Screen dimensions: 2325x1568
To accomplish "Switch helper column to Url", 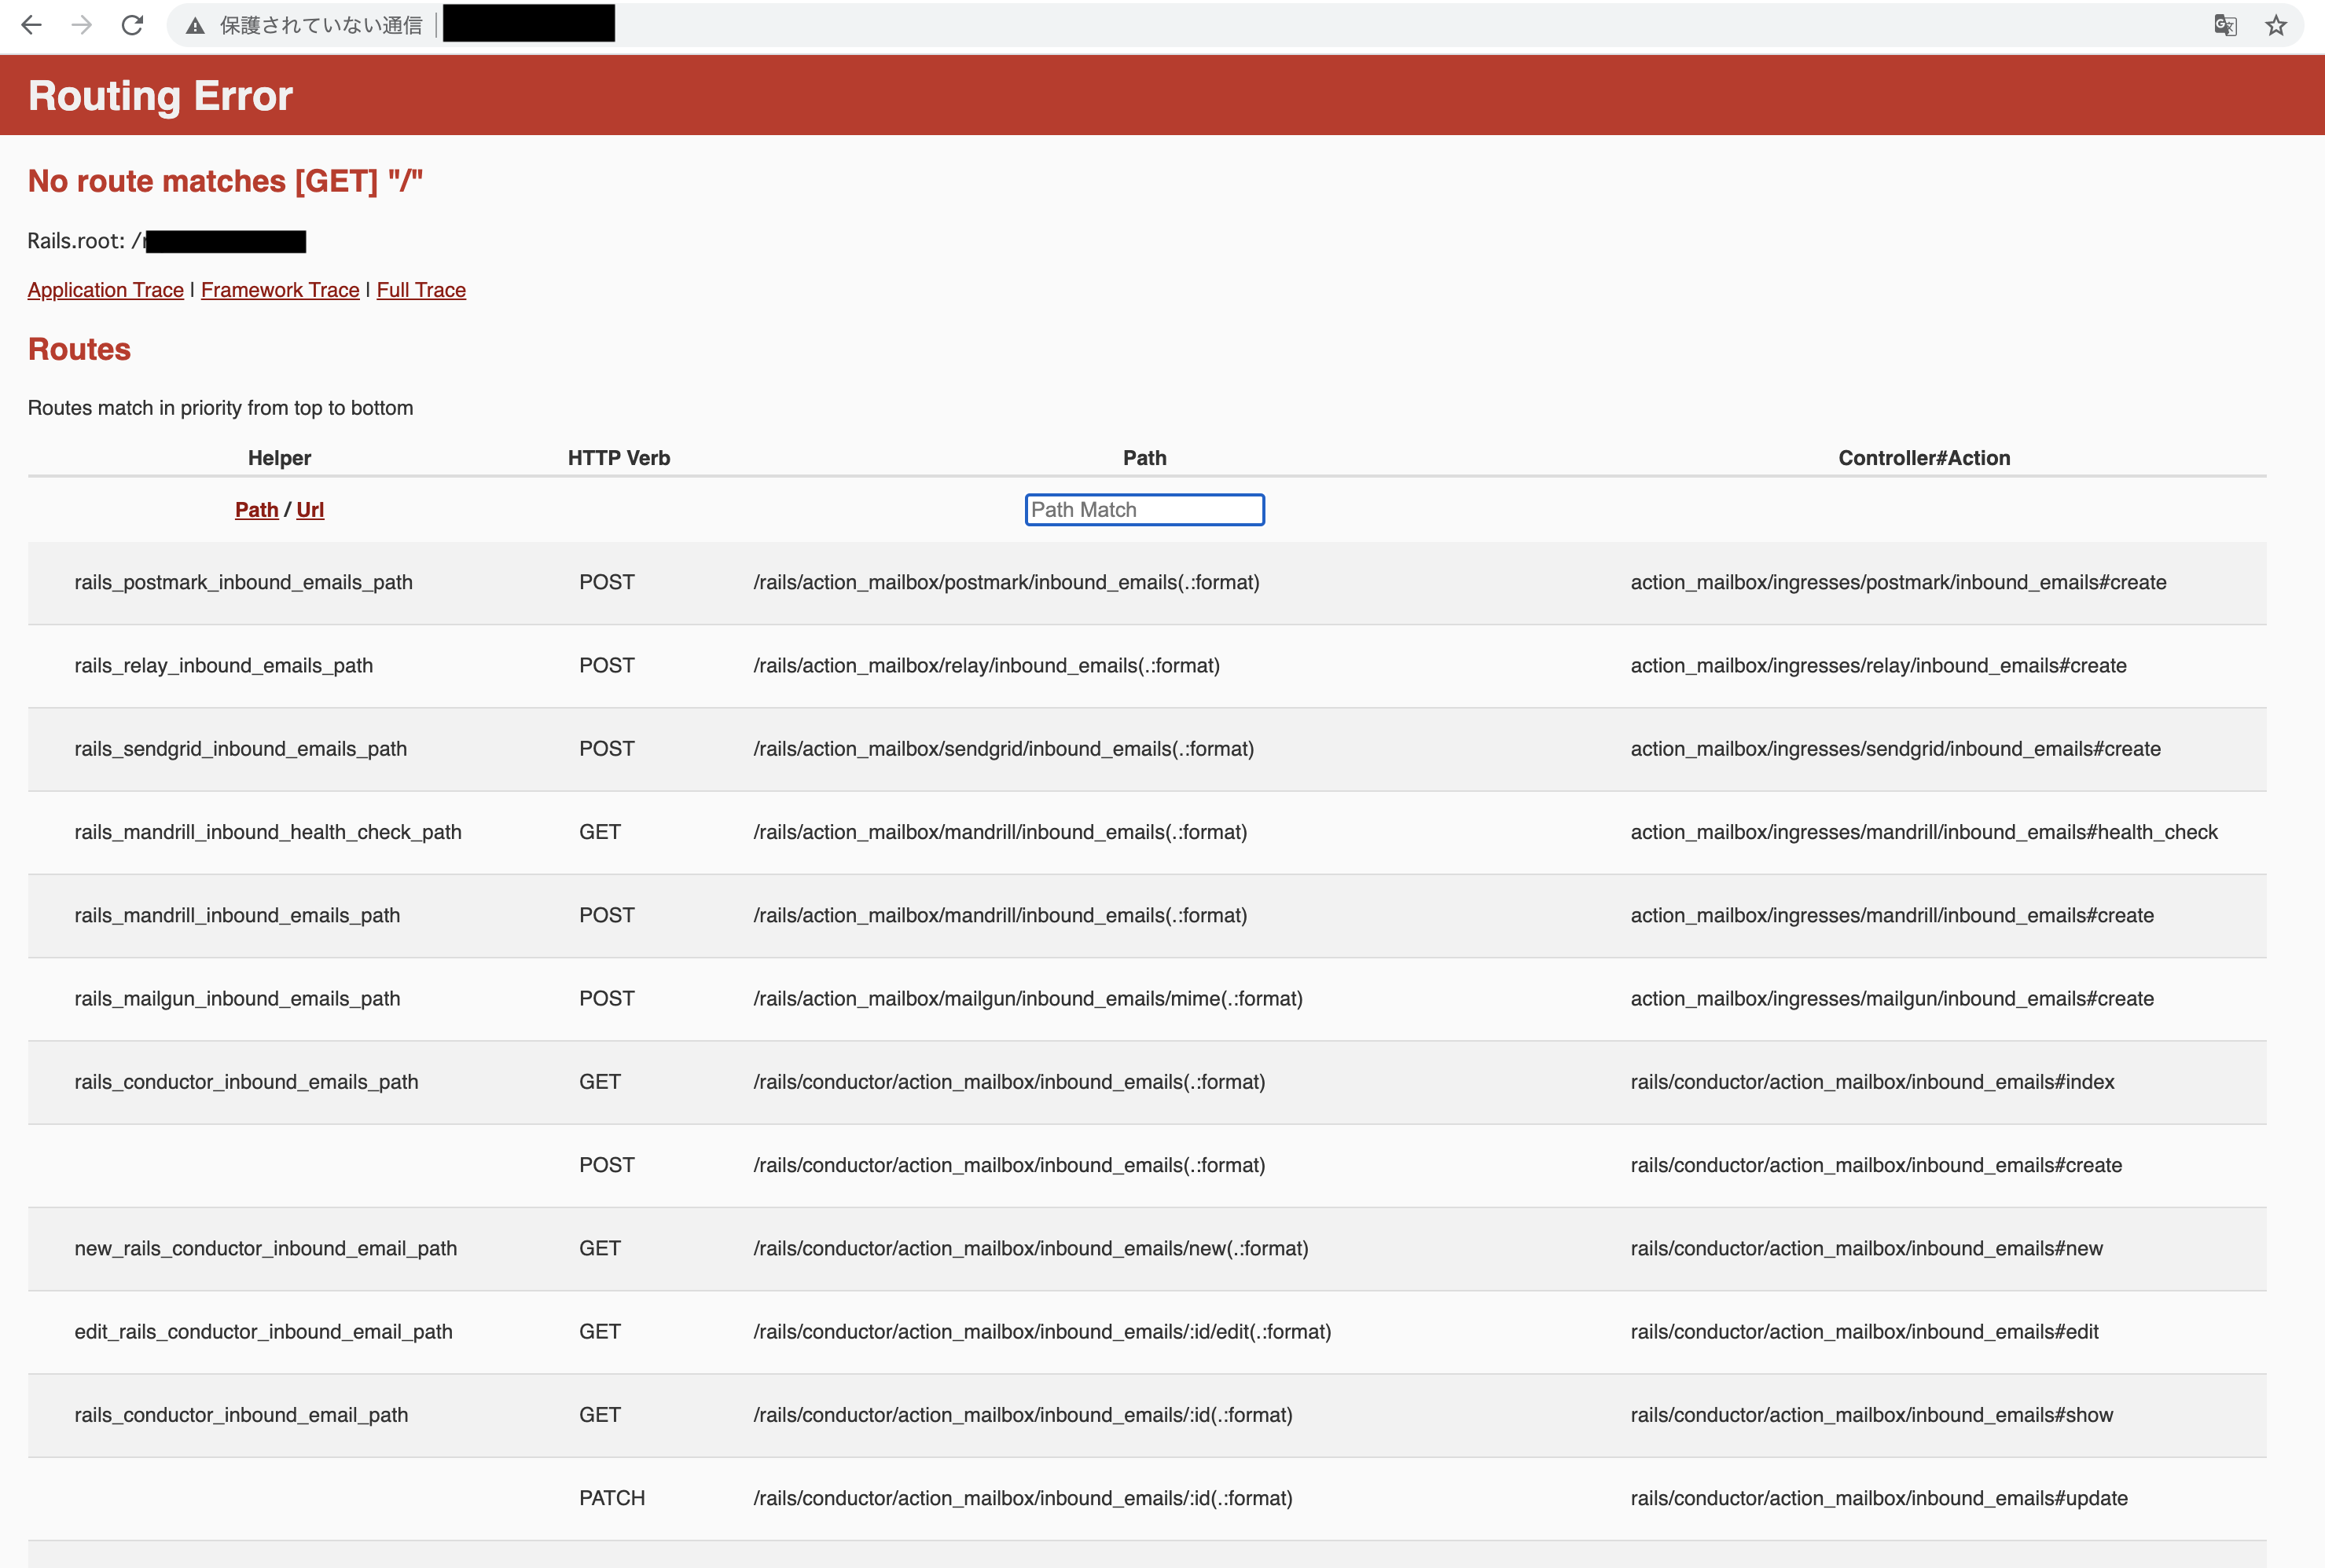I will 309,510.
